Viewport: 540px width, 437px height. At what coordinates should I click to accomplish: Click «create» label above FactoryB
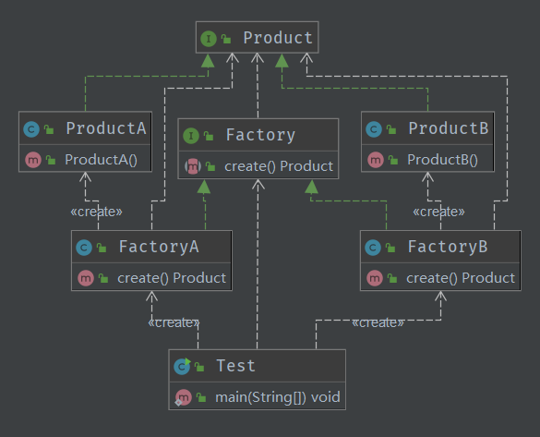(438, 212)
